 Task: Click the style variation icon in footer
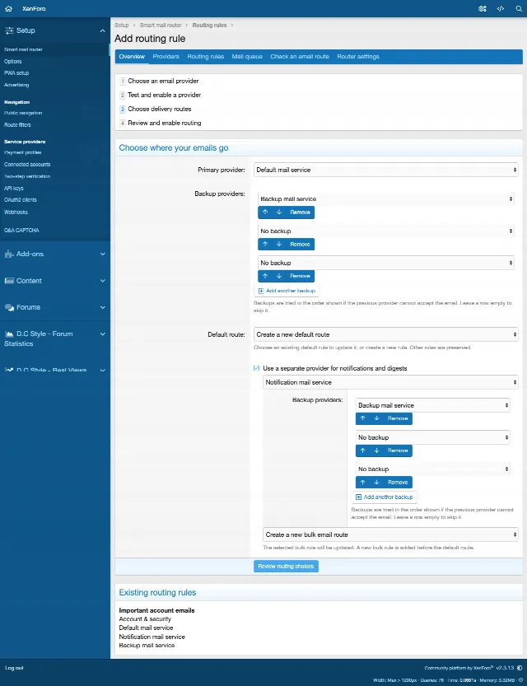pyautogui.click(x=520, y=668)
